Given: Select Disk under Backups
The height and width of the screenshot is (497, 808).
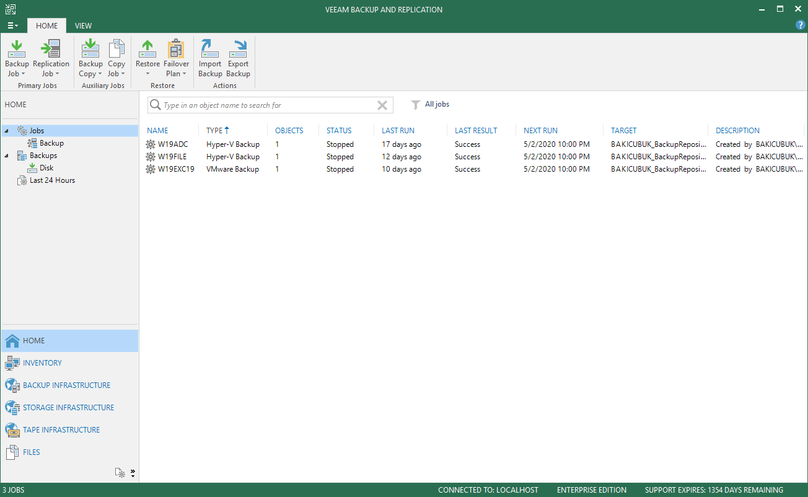Looking at the screenshot, I should [46, 168].
